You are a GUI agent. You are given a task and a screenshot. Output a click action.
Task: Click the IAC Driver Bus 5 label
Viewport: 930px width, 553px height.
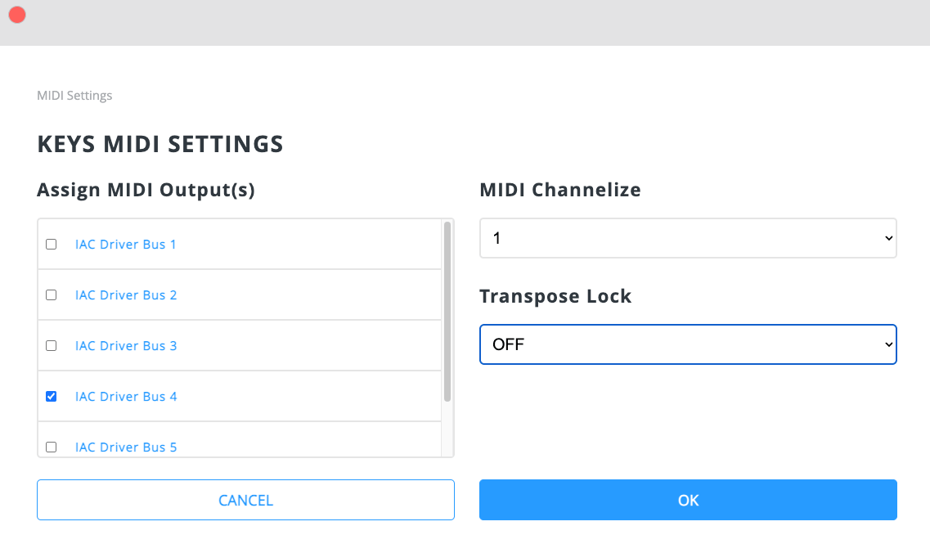126,447
